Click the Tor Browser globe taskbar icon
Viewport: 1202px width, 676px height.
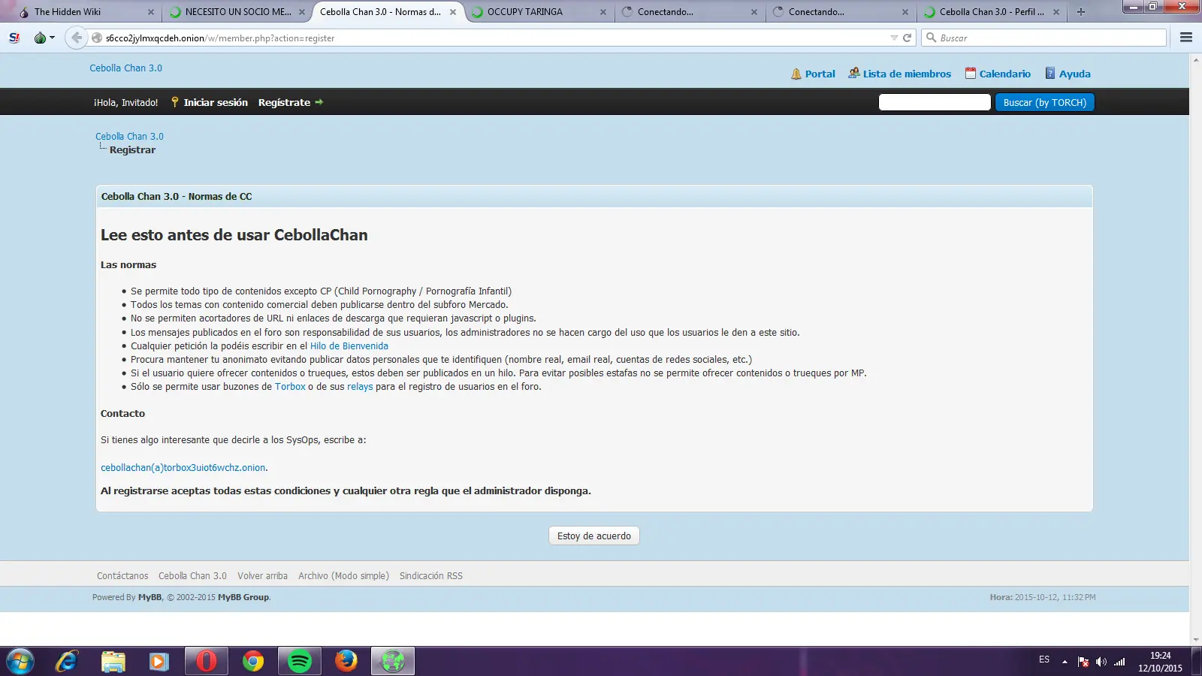click(393, 661)
